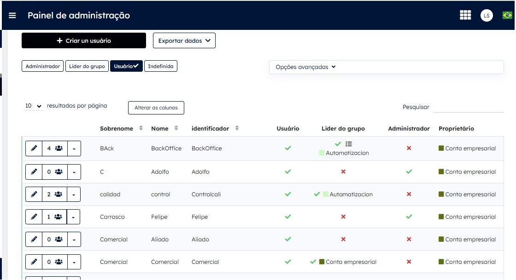Image resolution: width=516 pixels, height=280 pixels.
Task: Open Adolfo row action dropdown arrow
Action: tap(74, 171)
